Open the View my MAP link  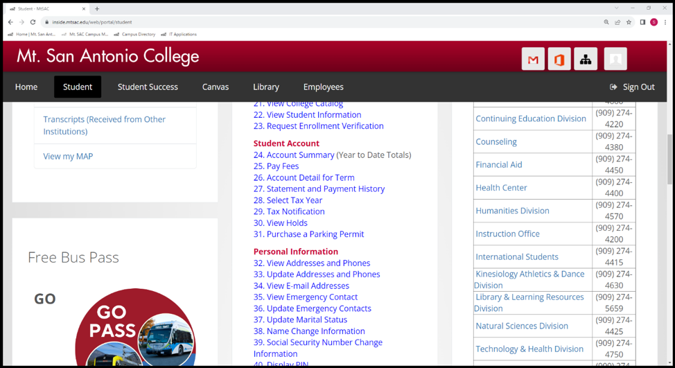pos(68,156)
